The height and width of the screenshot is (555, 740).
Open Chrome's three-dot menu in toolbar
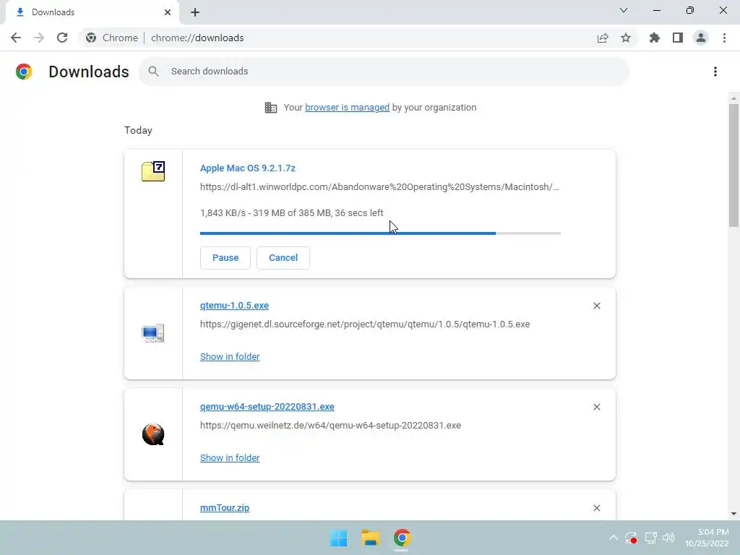[724, 38]
